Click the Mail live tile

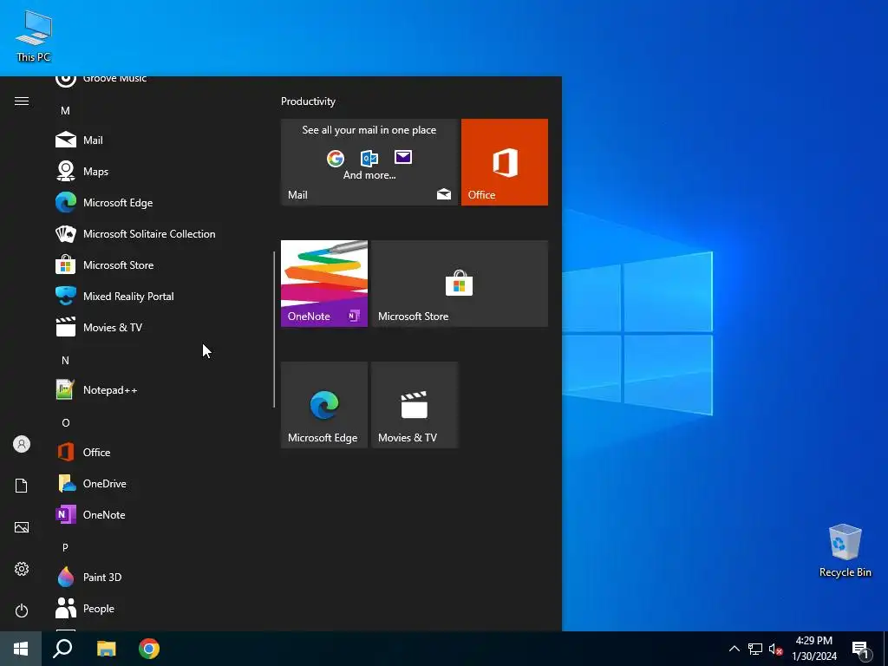point(369,162)
